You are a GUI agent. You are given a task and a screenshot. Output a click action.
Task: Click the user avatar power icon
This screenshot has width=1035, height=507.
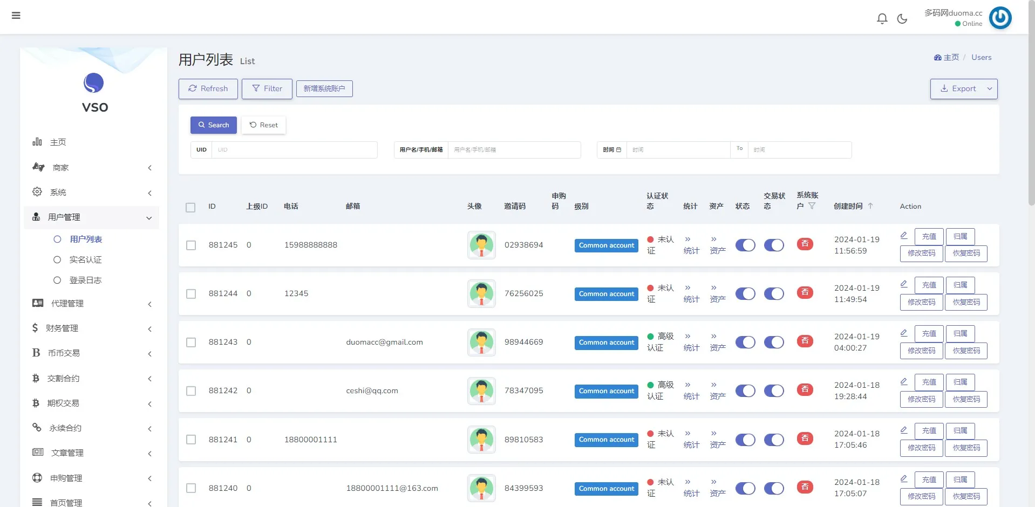1000,18
